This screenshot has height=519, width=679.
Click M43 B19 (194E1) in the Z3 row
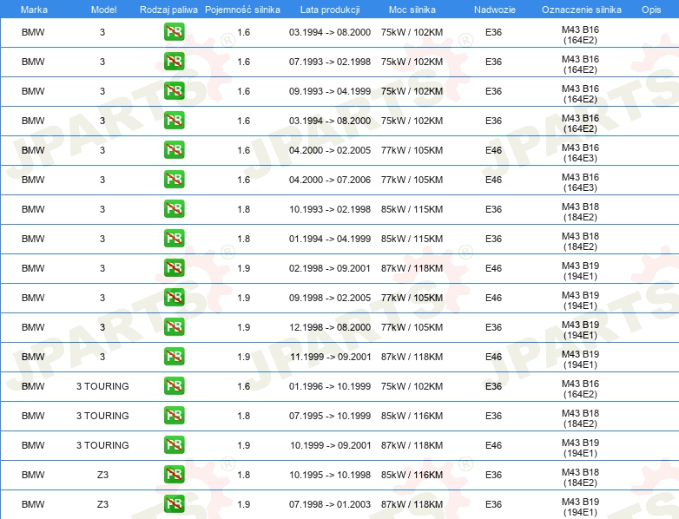580,507
